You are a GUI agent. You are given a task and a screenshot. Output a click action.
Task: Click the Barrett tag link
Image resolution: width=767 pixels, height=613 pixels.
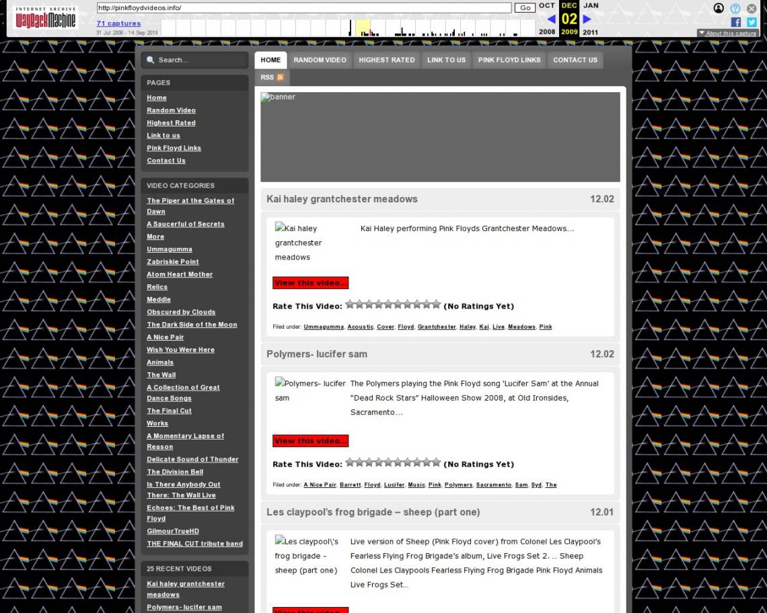[x=351, y=485]
